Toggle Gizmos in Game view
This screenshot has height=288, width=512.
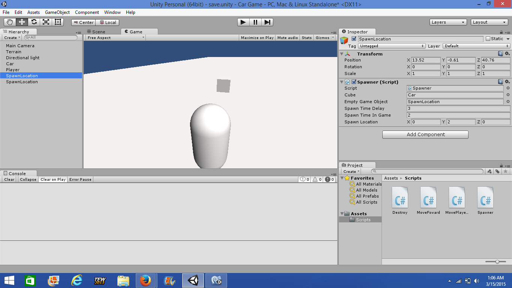point(322,37)
